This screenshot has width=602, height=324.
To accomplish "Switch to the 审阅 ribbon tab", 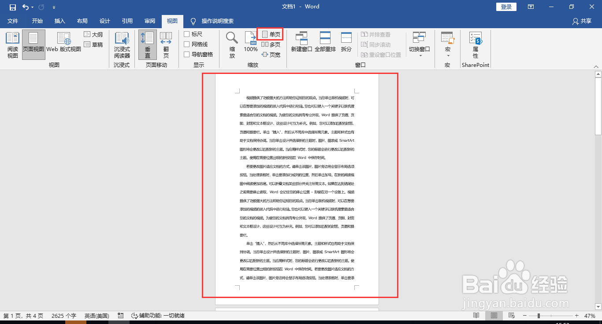I will pos(150,21).
